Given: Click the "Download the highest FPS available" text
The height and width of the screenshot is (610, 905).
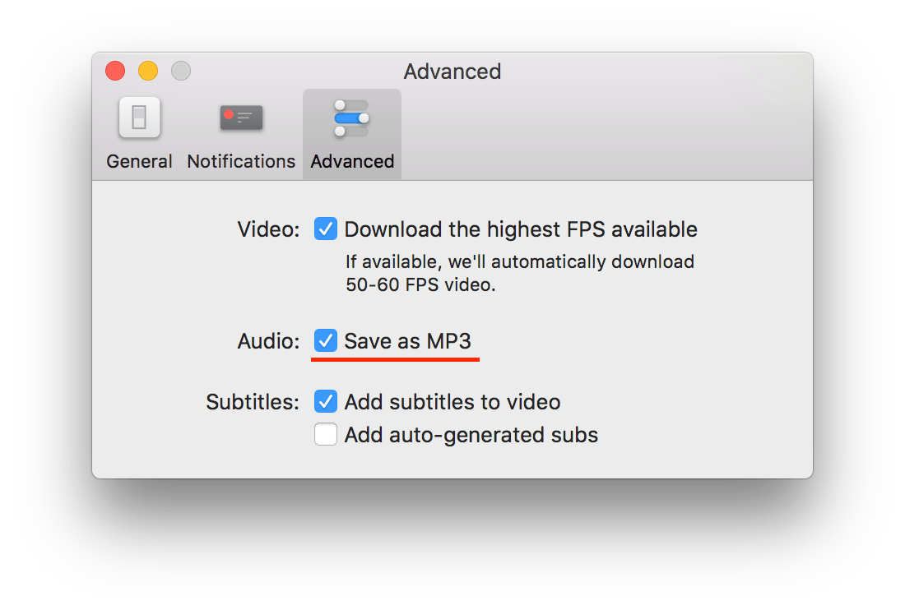Looking at the screenshot, I should tap(521, 229).
